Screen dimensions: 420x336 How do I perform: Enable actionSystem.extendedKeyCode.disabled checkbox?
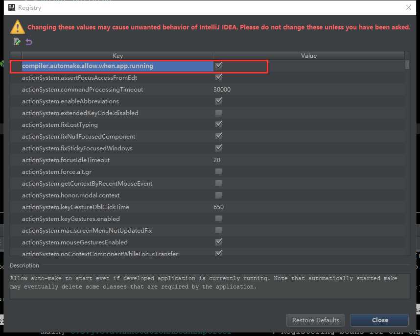tap(219, 113)
